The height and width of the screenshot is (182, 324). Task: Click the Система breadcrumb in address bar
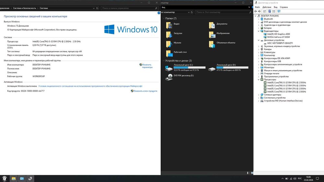click(x=44, y=8)
